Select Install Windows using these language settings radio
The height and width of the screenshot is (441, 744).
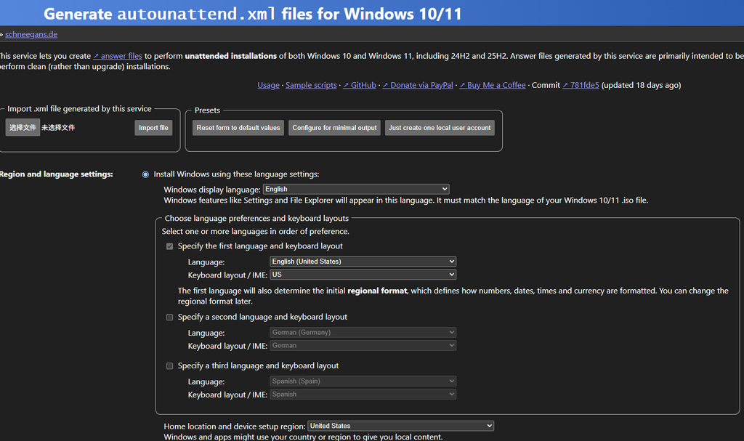tap(145, 174)
